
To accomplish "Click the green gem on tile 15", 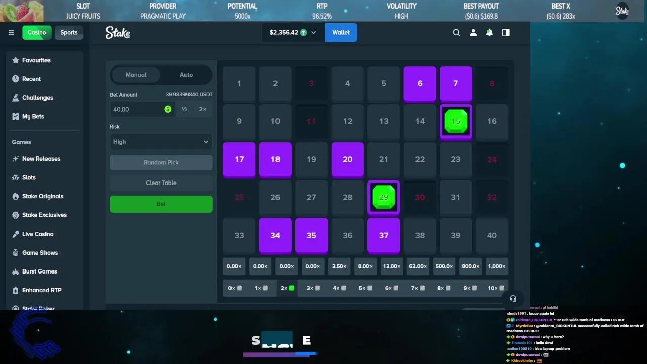I will (x=456, y=121).
